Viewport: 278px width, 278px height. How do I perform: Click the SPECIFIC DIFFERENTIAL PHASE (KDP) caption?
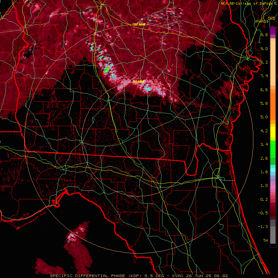[x=96, y=276]
